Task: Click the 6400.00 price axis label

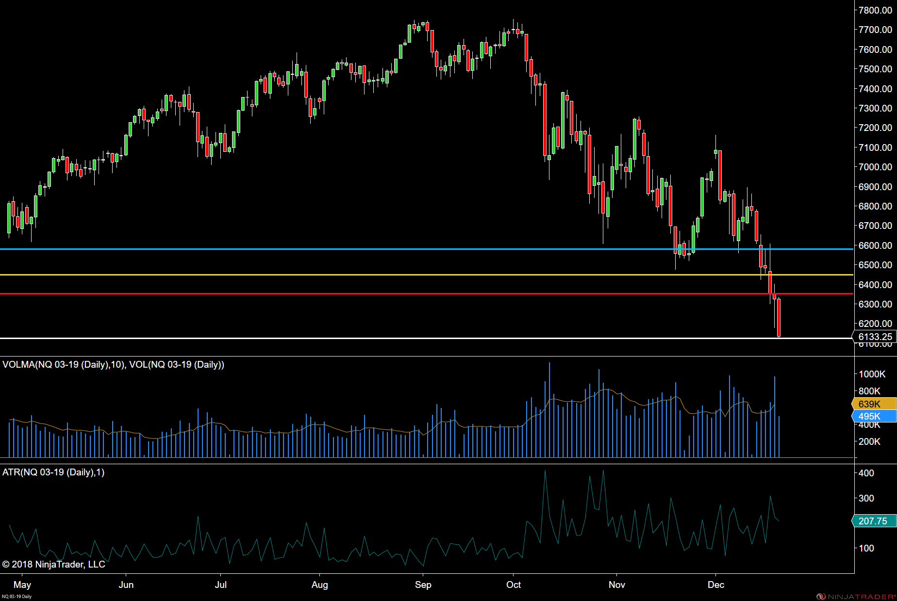Action: pos(875,285)
